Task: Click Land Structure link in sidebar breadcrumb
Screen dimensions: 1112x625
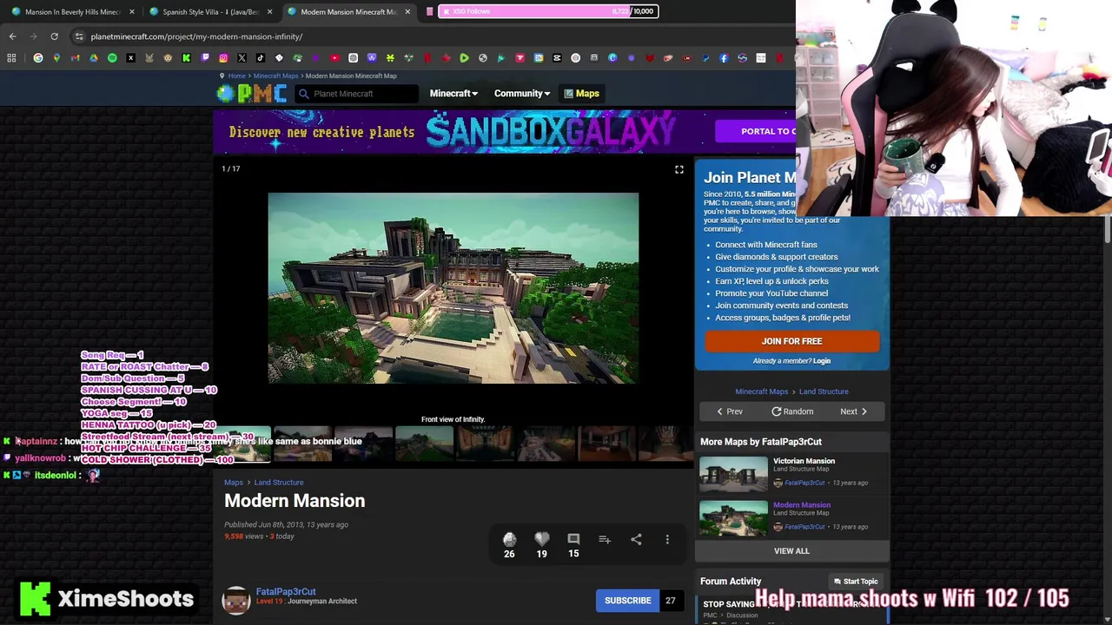Action: point(824,391)
